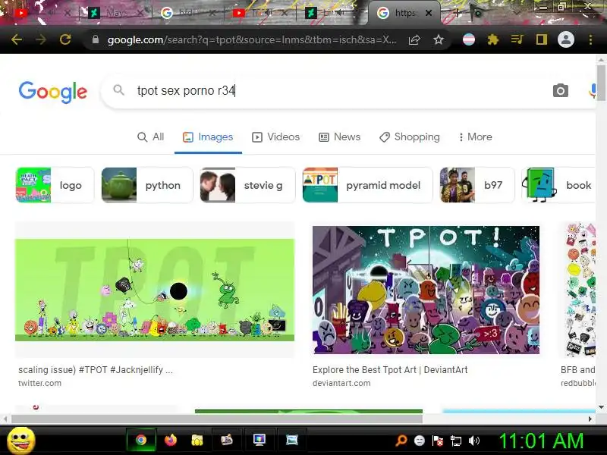Share this page from the address bar

tap(414, 39)
